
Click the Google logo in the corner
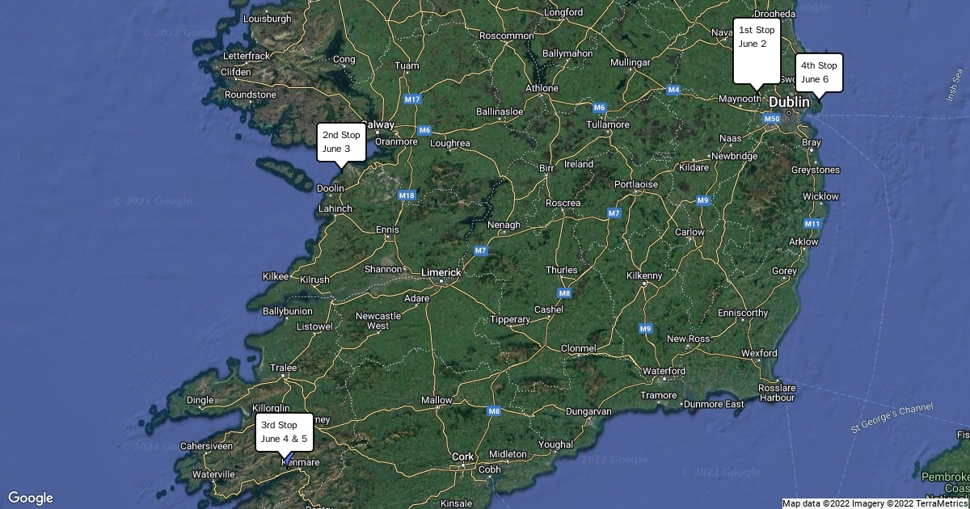[30, 497]
